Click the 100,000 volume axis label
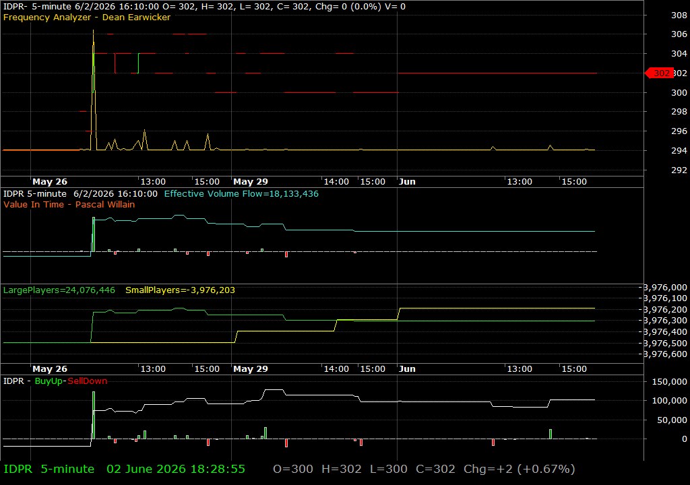This screenshot has height=485, width=690. tap(669, 401)
